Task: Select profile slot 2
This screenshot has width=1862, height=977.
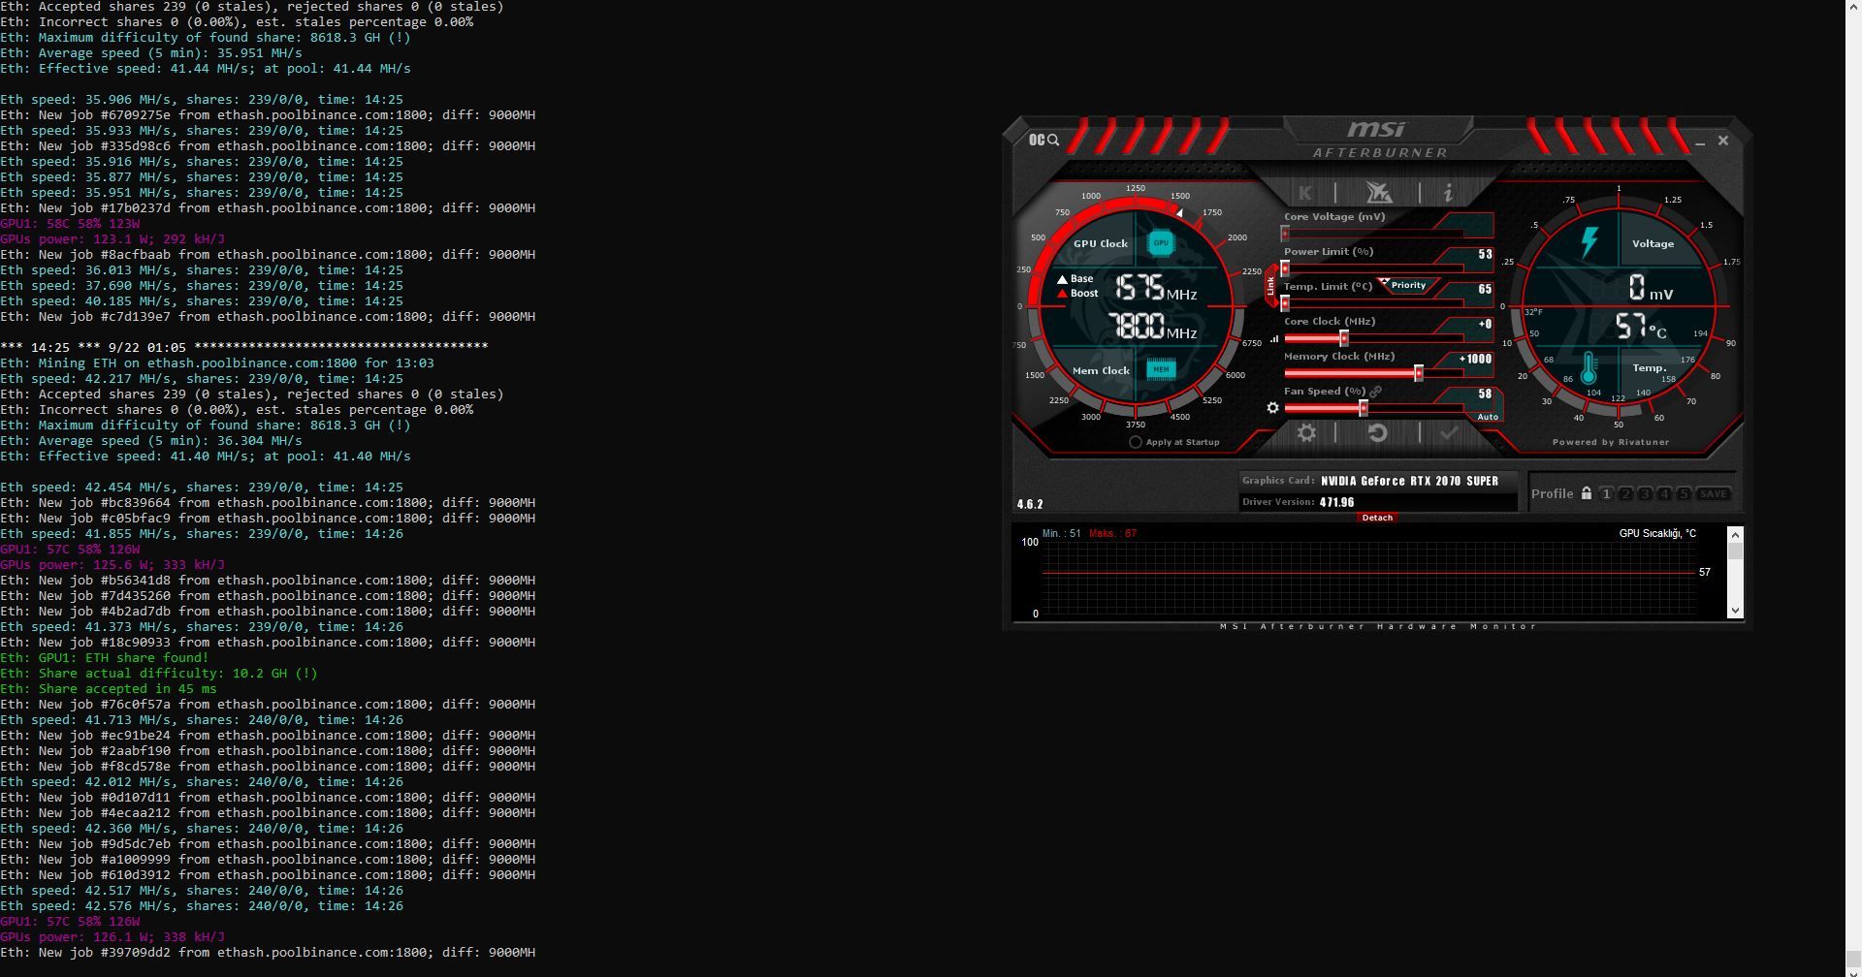Action: point(1625,494)
